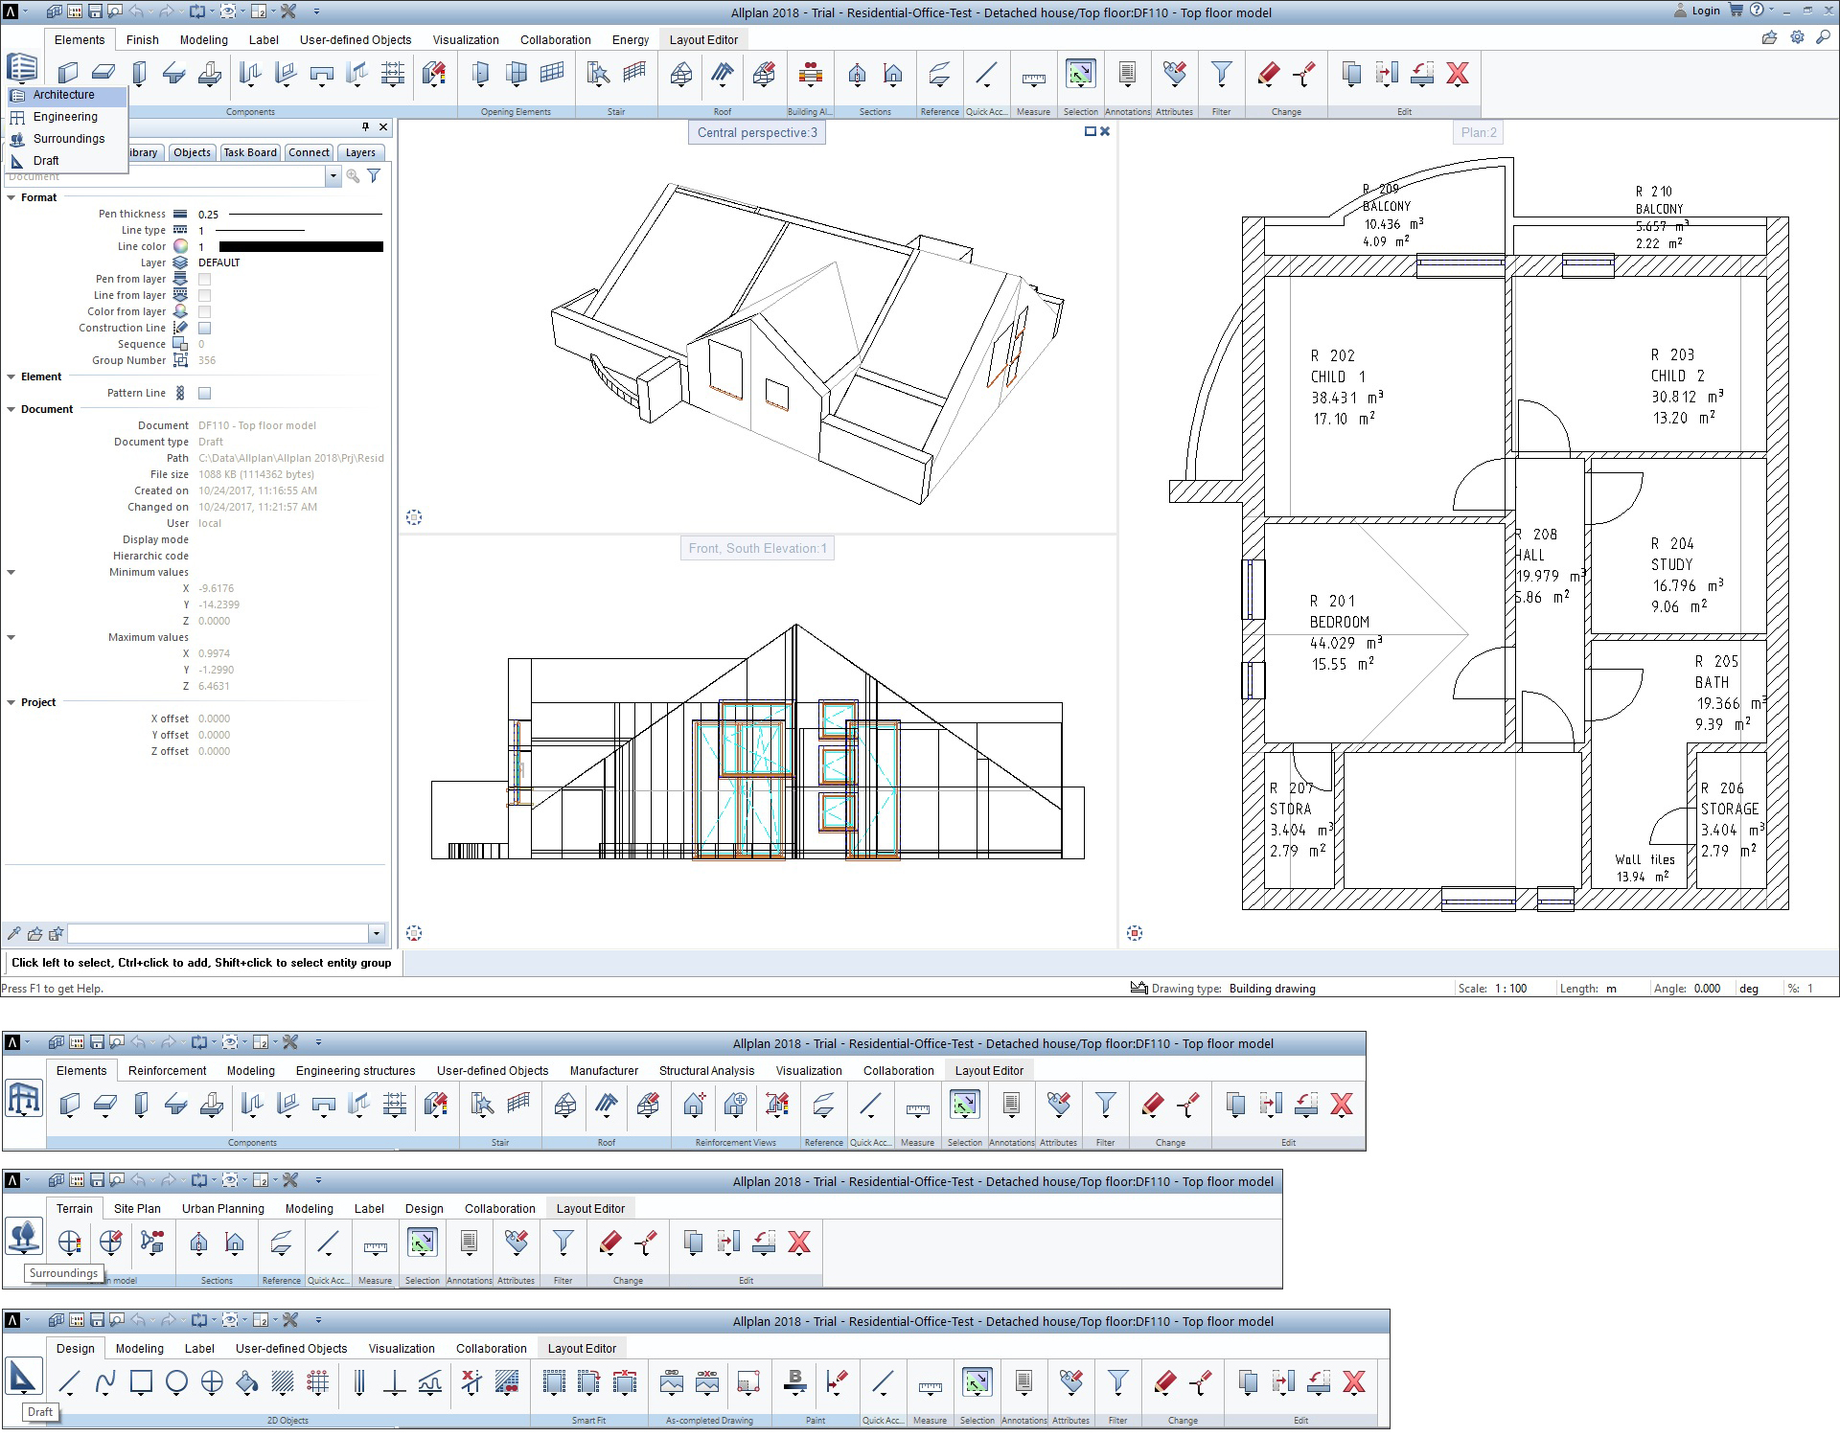
Task: Select the Roof frame tool in main window
Action: pos(681,75)
